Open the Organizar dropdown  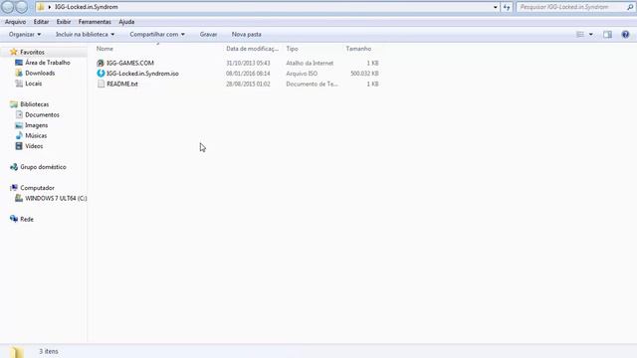[24, 35]
